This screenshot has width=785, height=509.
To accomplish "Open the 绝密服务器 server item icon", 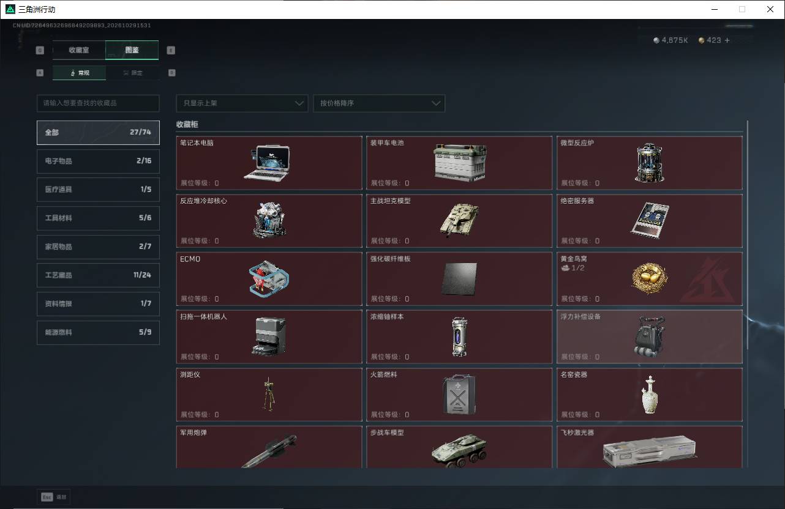I will 649,220.
